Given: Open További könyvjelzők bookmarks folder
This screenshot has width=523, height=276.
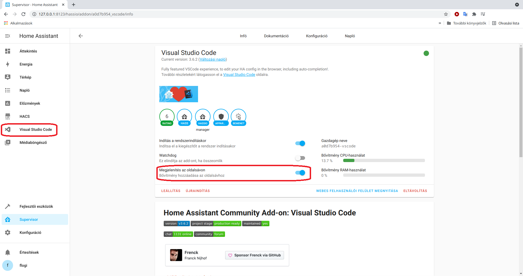Looking at the screenshot, I should [x=467, y=23].
